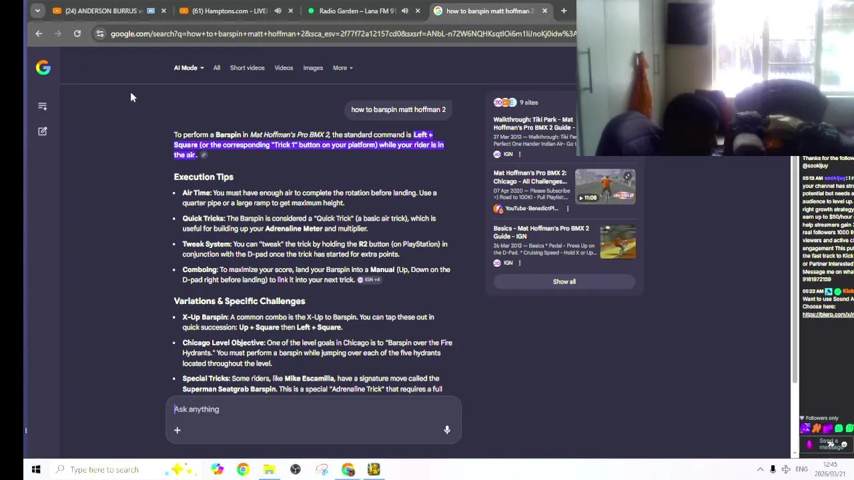Open the yellow game icon on taskbar
The height and width of the screenshot is (480, 854).
pos(374,469)
